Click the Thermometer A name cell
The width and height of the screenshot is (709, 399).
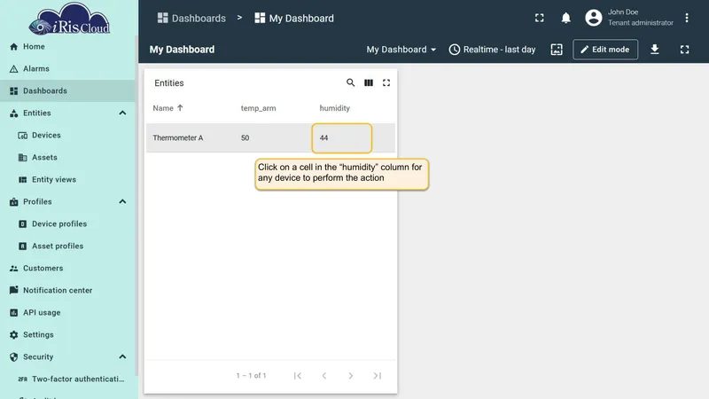tap(178, 138)
